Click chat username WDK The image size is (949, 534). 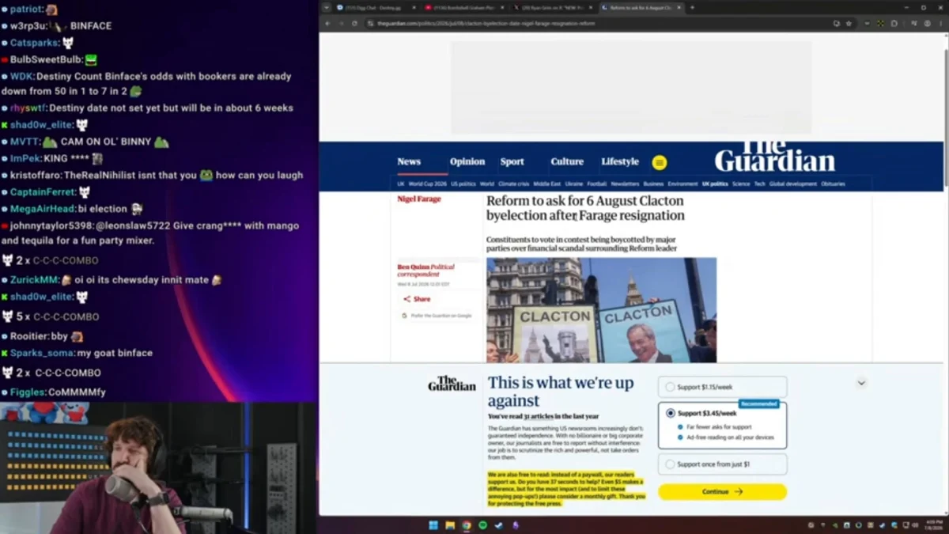(21, 77)
